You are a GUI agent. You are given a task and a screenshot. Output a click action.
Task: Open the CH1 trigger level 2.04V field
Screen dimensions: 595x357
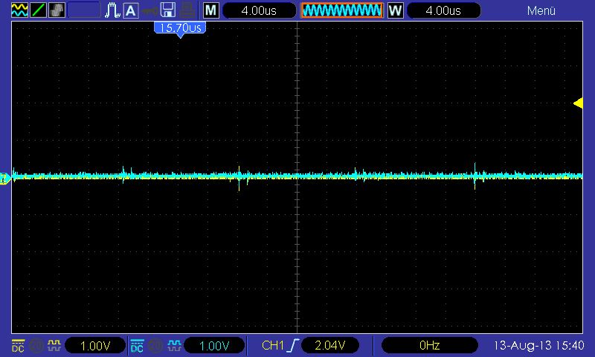(x=329, y=346)
